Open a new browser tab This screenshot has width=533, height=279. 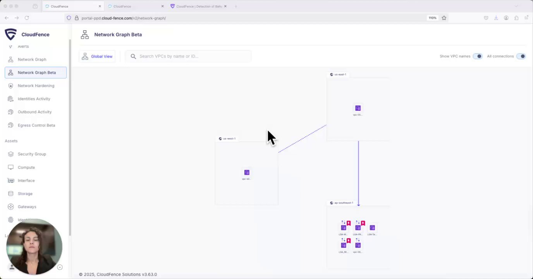[236, 6]
